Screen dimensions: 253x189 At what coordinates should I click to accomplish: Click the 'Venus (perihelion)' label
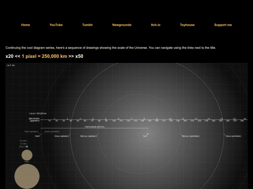point(233,136)
